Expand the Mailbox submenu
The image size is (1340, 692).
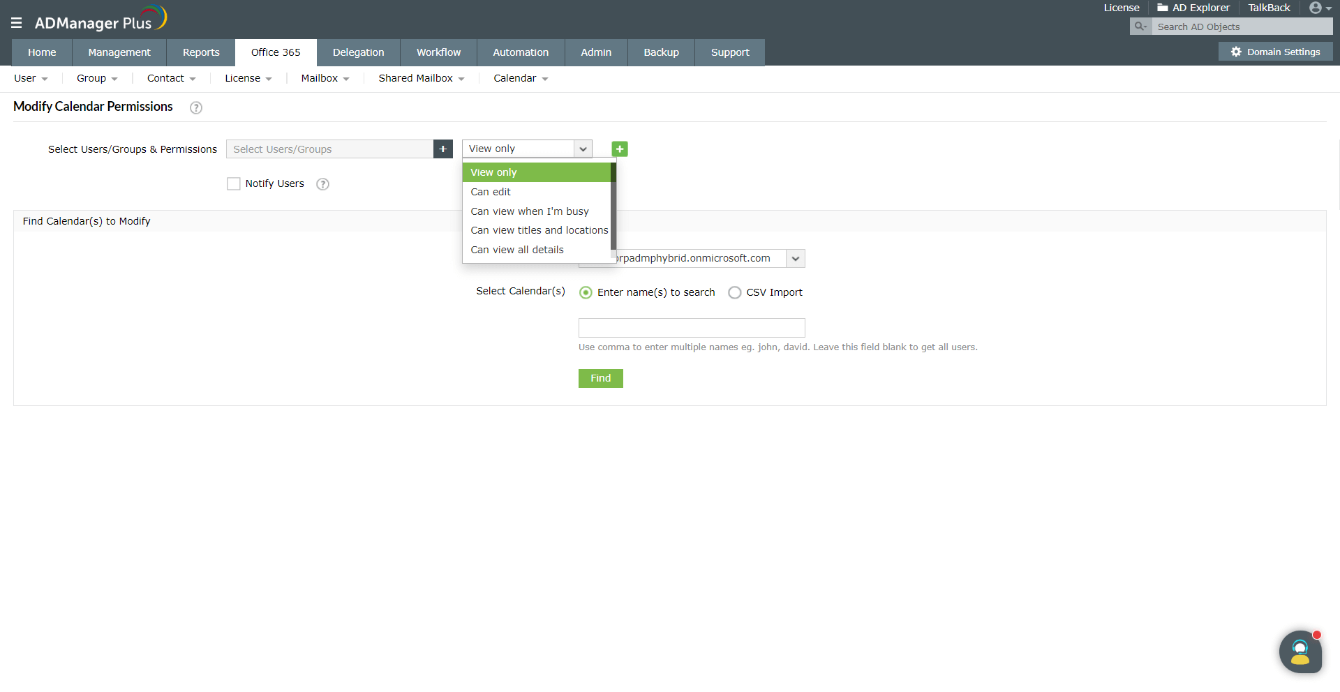[325, 79]
